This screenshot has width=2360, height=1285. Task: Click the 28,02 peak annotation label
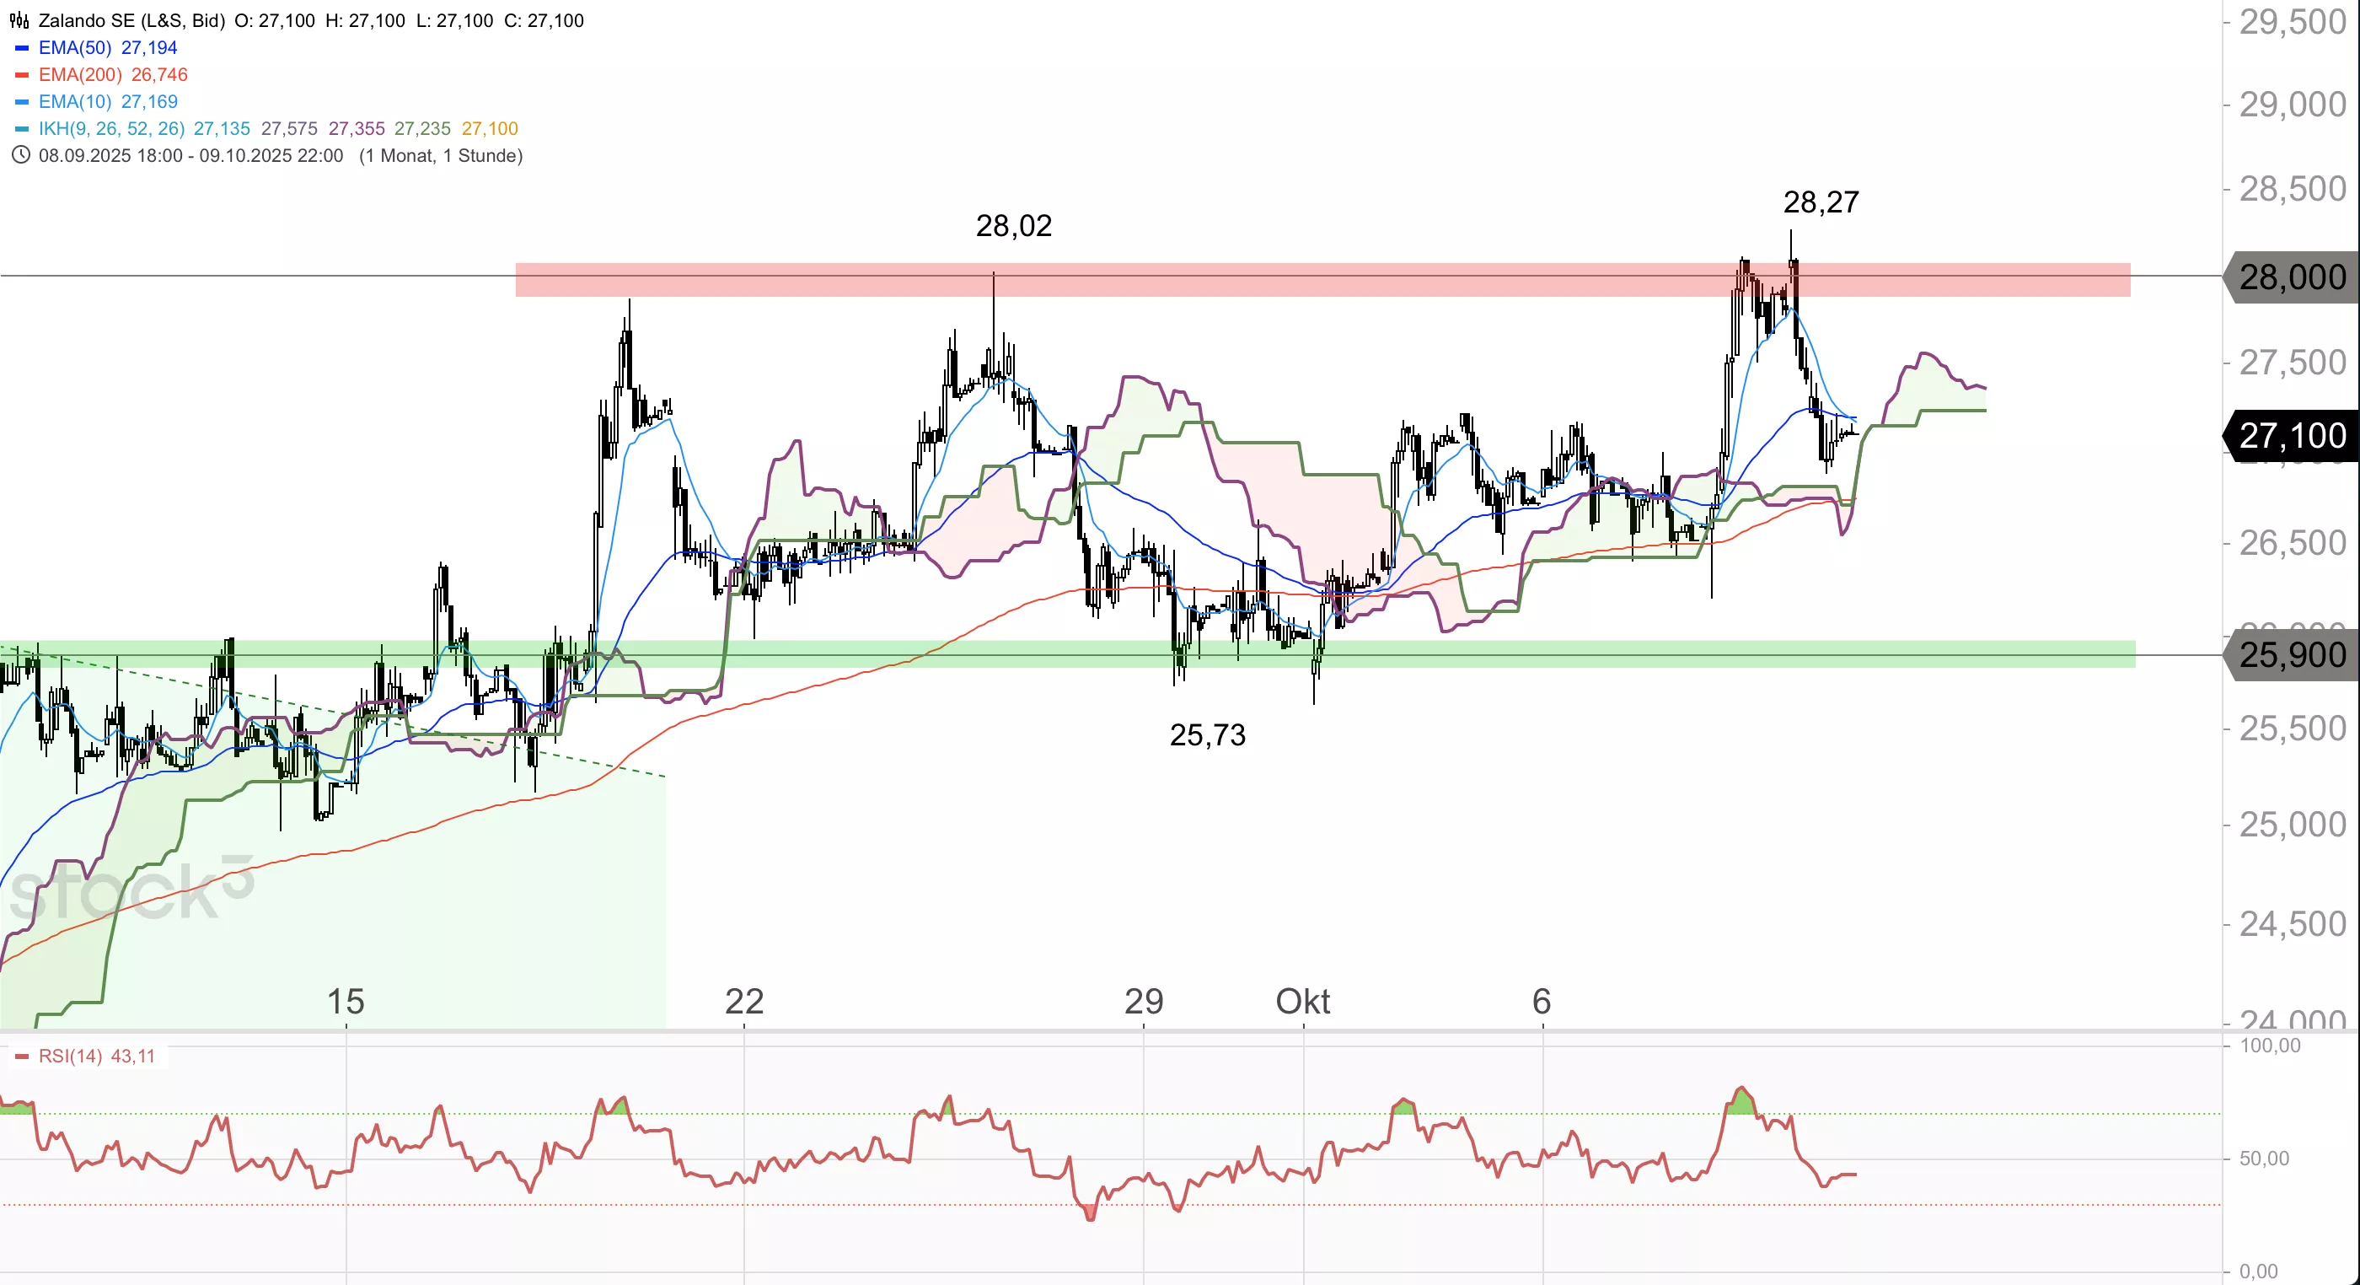click(x=1013, y=225)
